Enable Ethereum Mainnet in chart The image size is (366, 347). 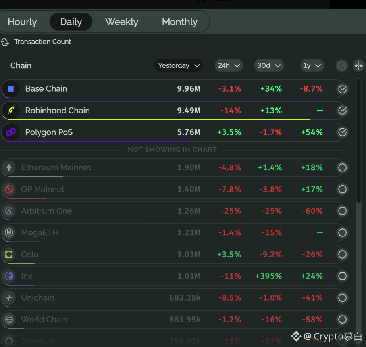click(x=342, y=167)
